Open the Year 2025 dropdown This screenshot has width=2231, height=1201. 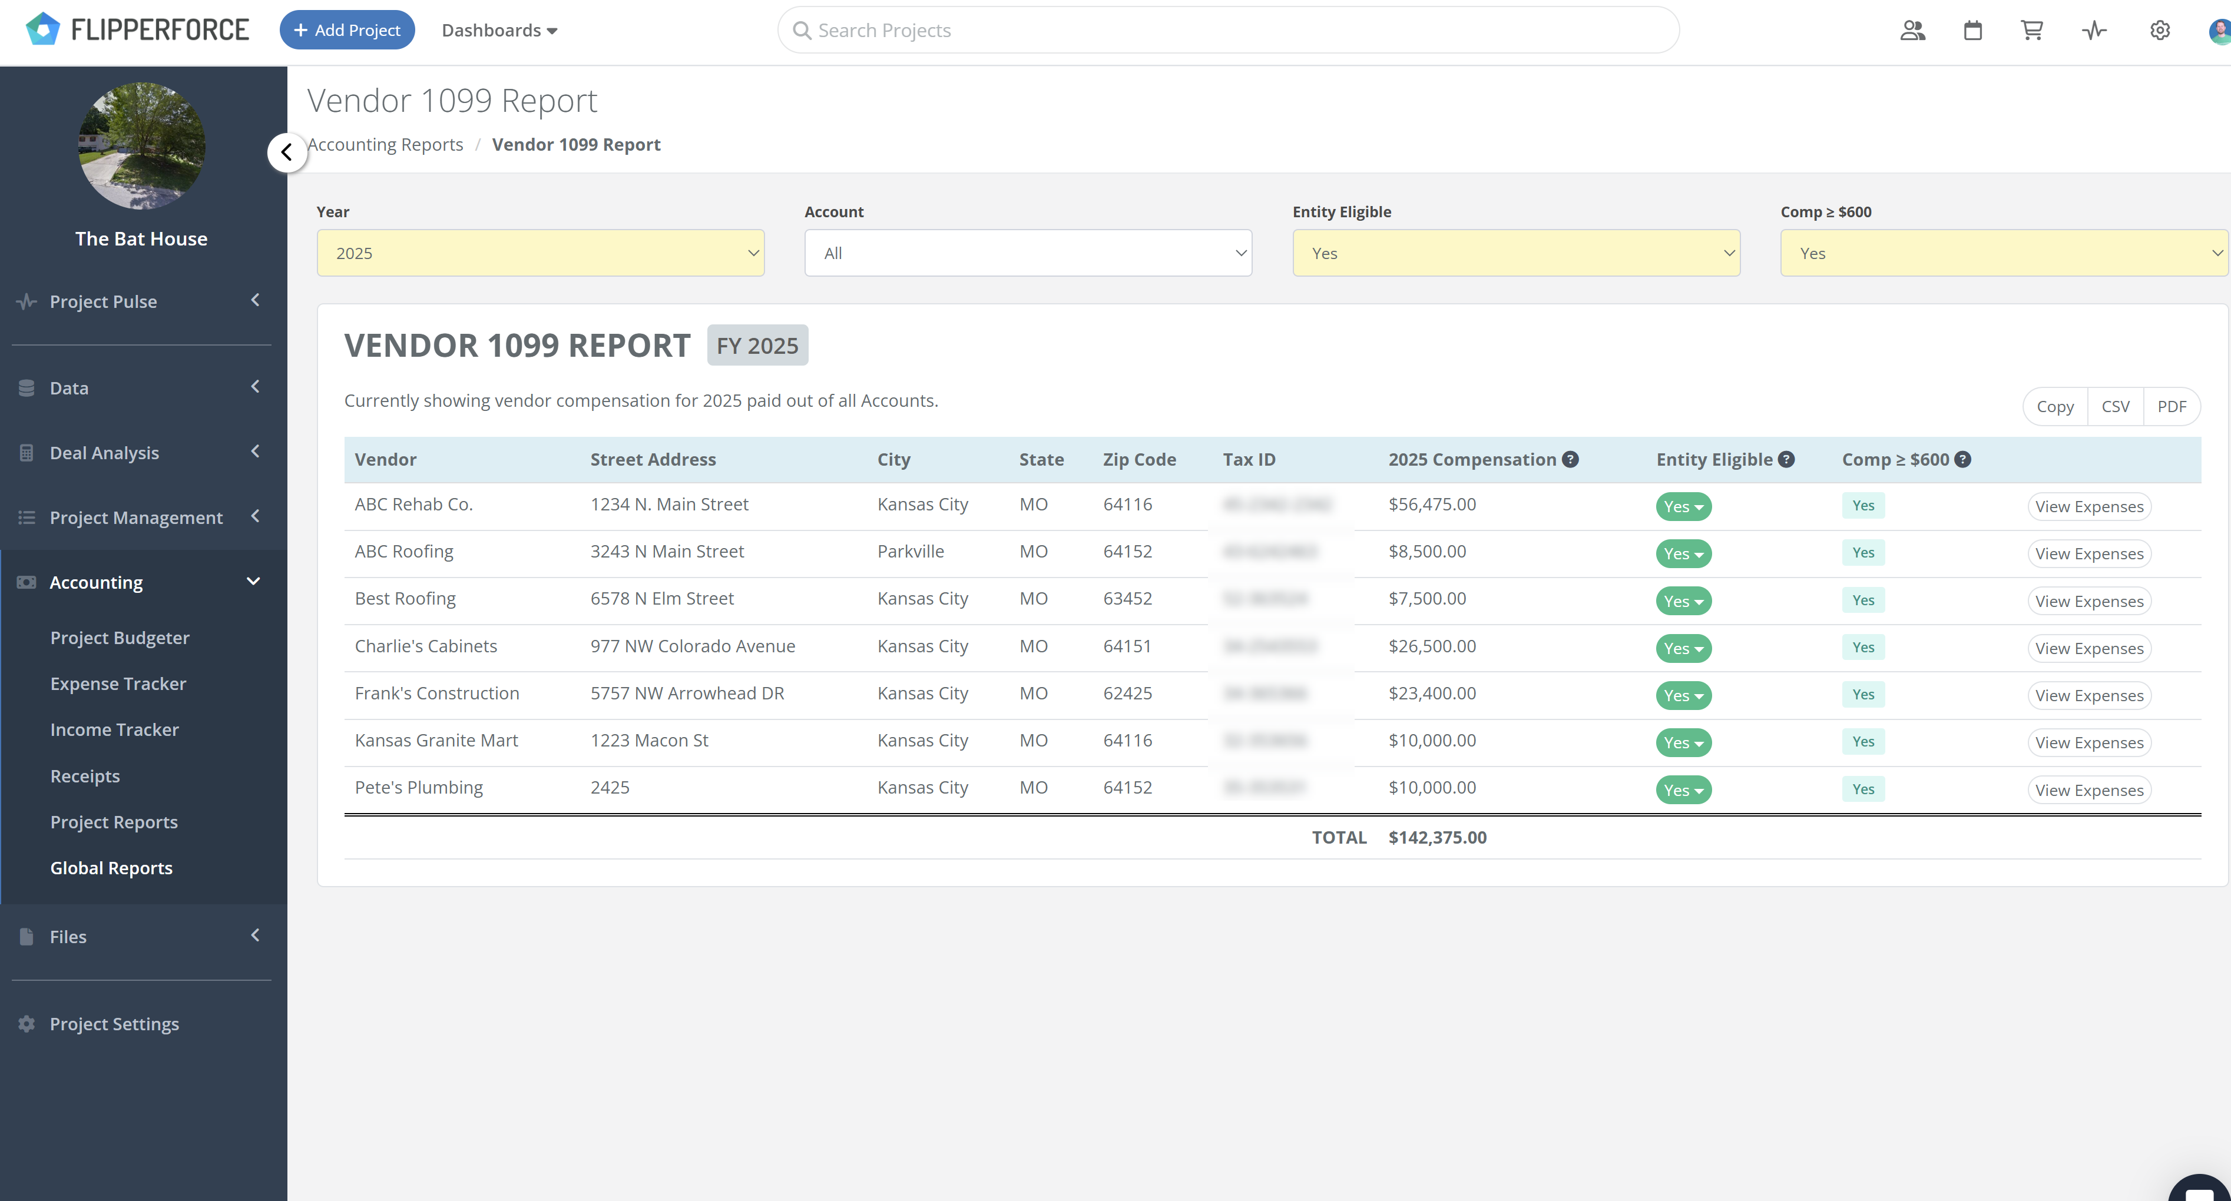[x=541, y=253]
